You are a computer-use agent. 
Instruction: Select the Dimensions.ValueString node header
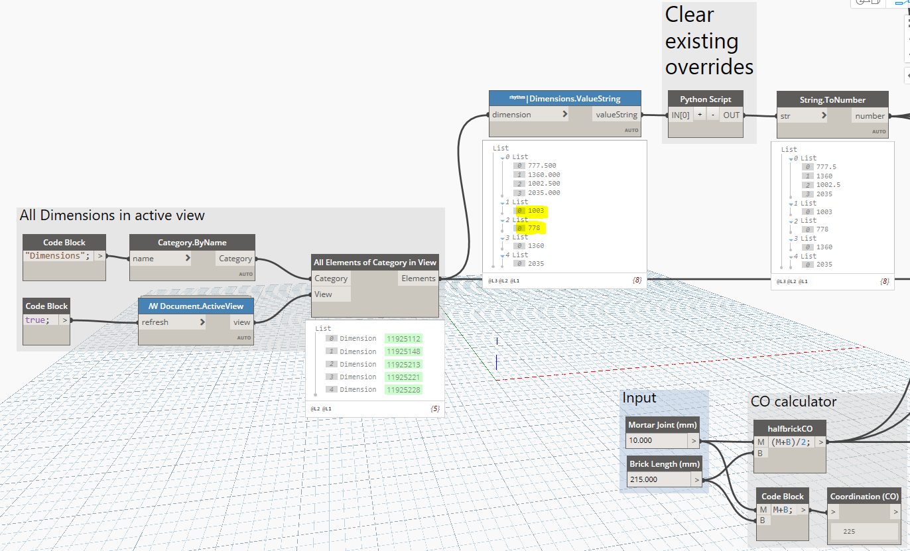565,99
